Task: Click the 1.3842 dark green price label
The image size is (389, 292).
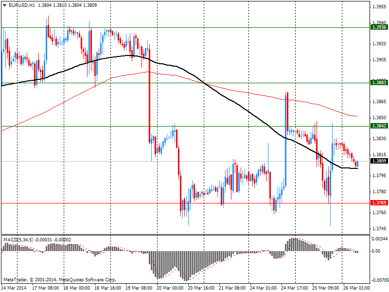Action: click(379, 126)
